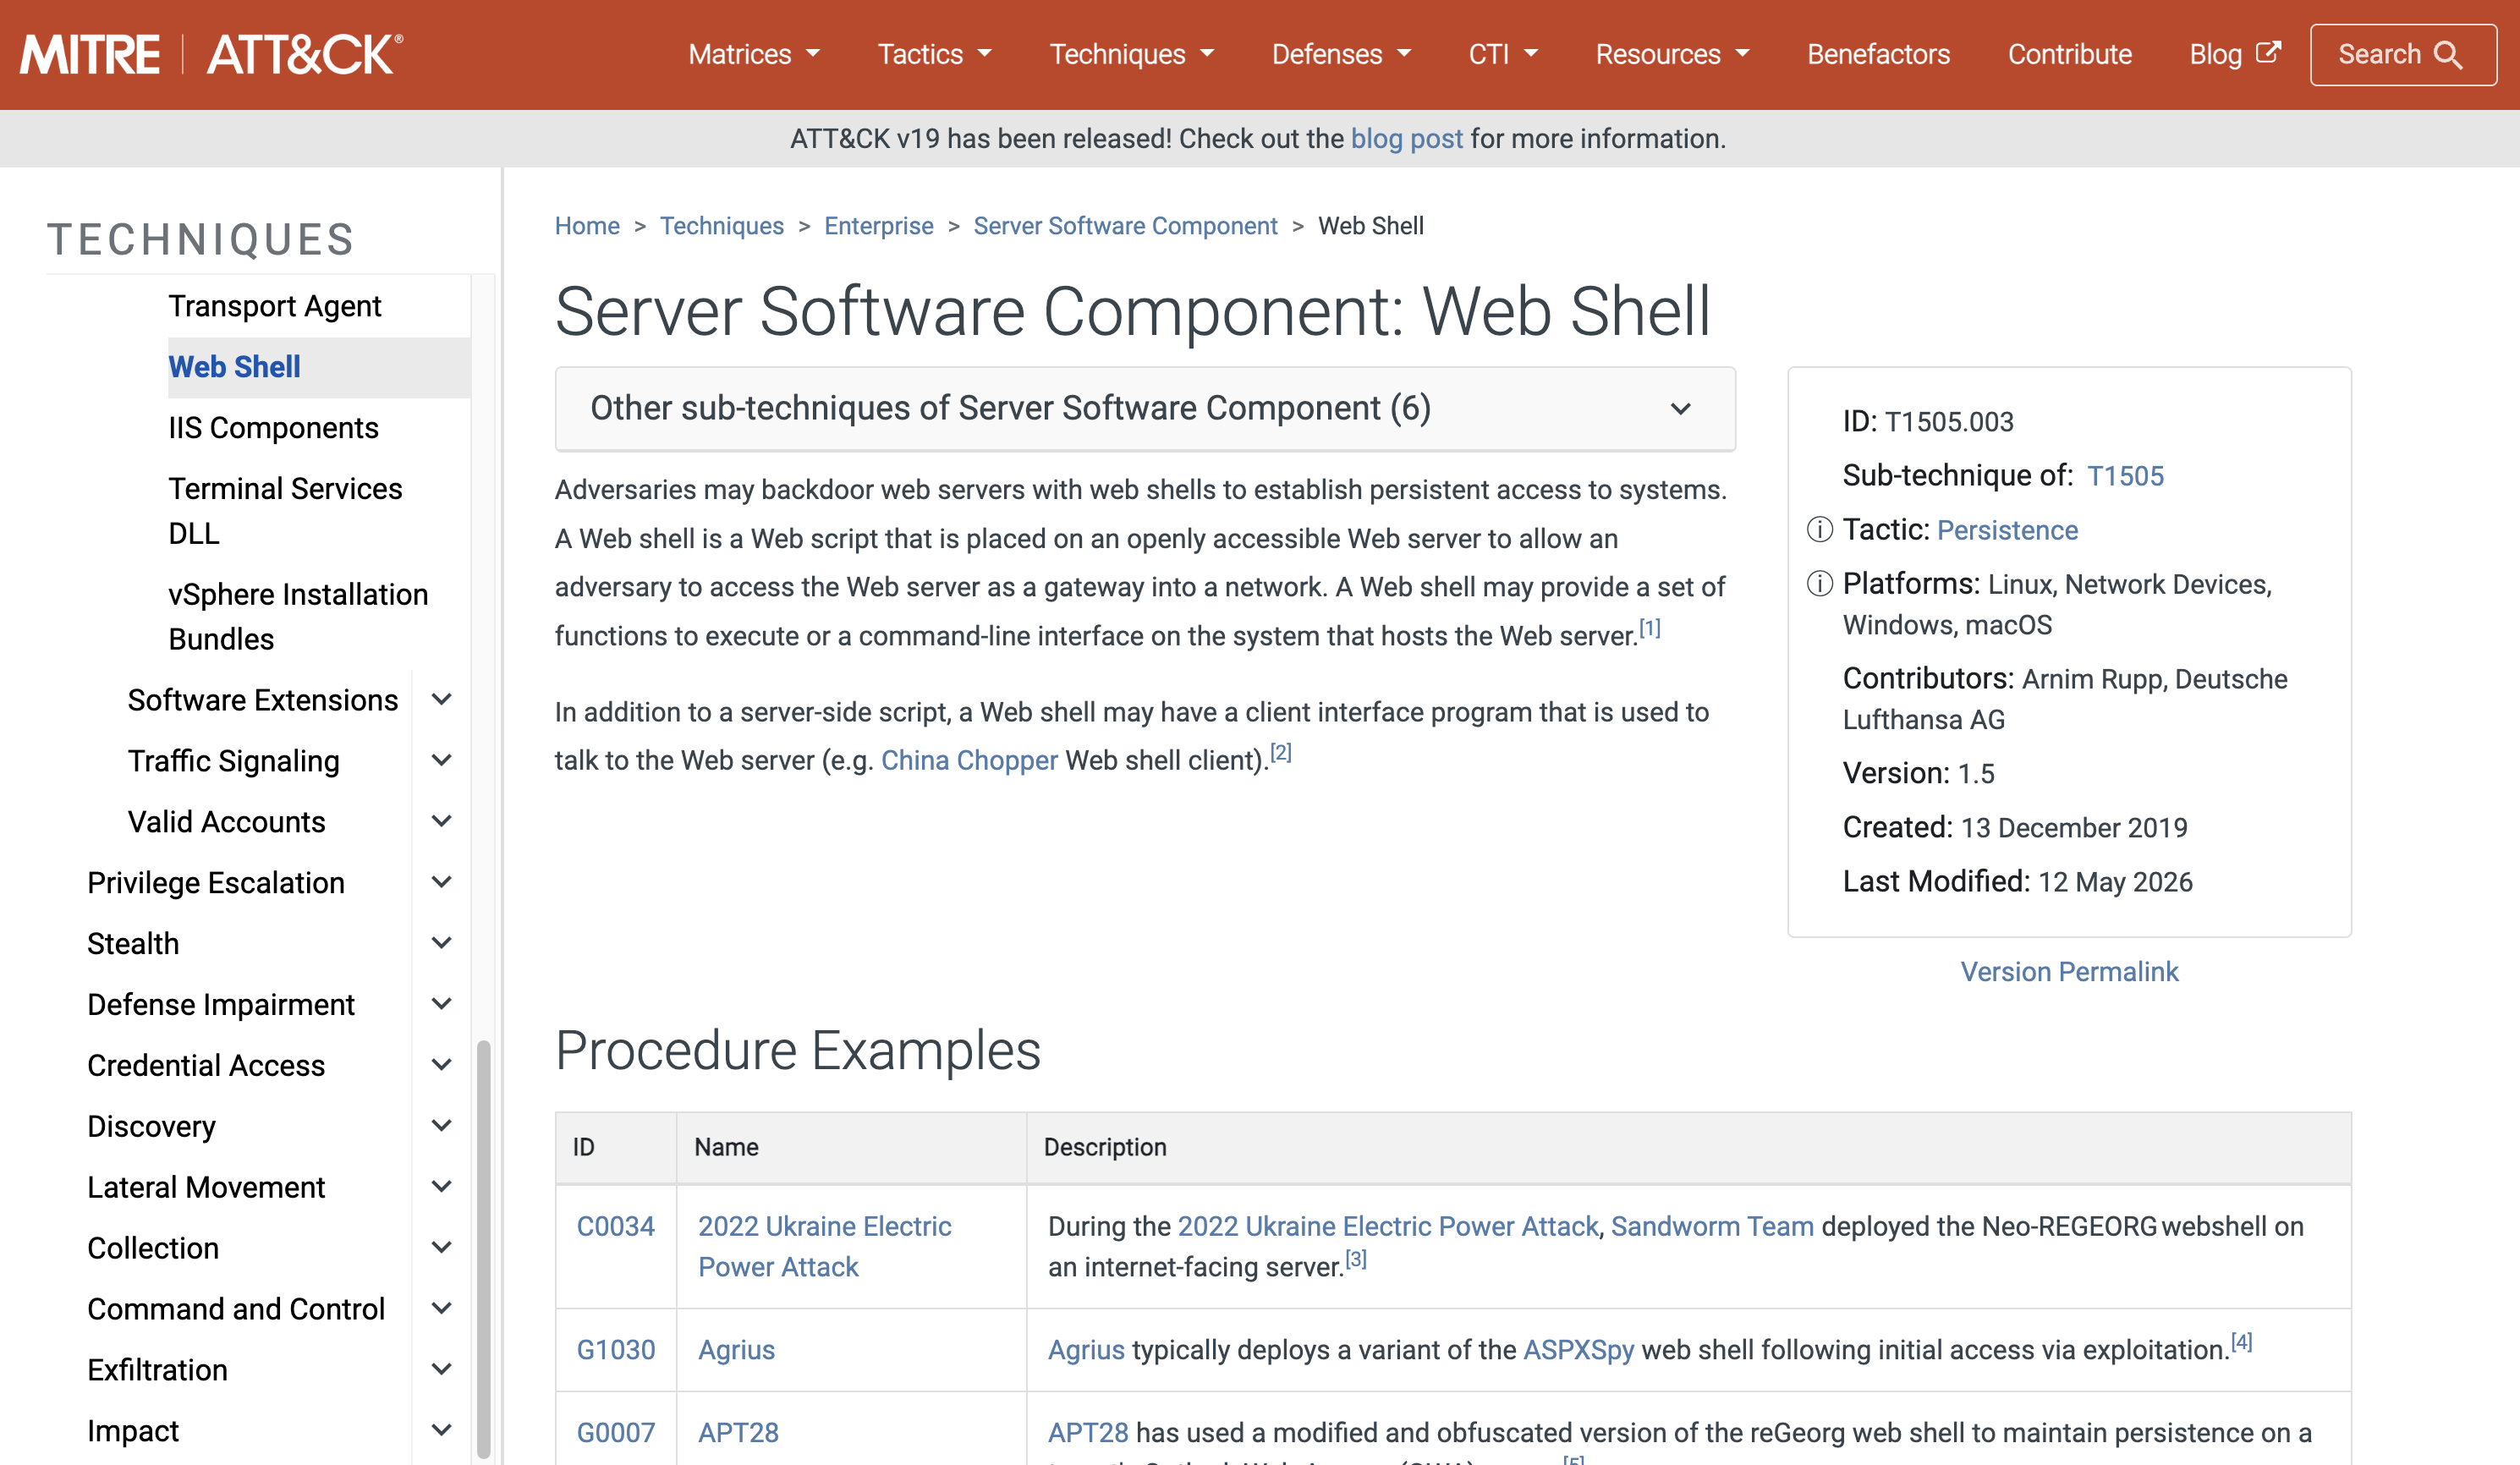The image size is (2520, 1465).
Task: Expand Discovery chevron
Action: coord(441,1126)
